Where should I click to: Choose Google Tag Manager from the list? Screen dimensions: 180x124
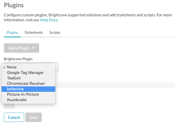(25, 73)
